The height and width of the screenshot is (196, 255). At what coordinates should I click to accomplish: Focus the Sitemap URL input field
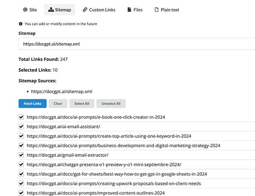(x=137, y=44)
